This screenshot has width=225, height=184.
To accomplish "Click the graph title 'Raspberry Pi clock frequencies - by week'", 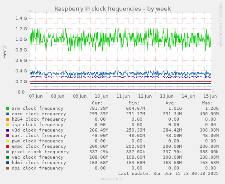I will pos(113,9).
